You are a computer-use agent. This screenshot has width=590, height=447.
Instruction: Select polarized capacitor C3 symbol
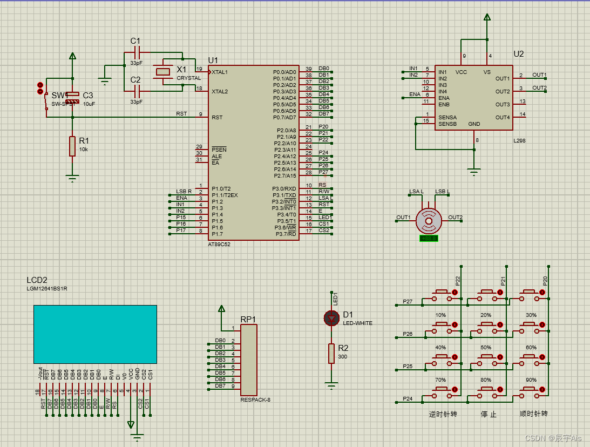point(73,98)
